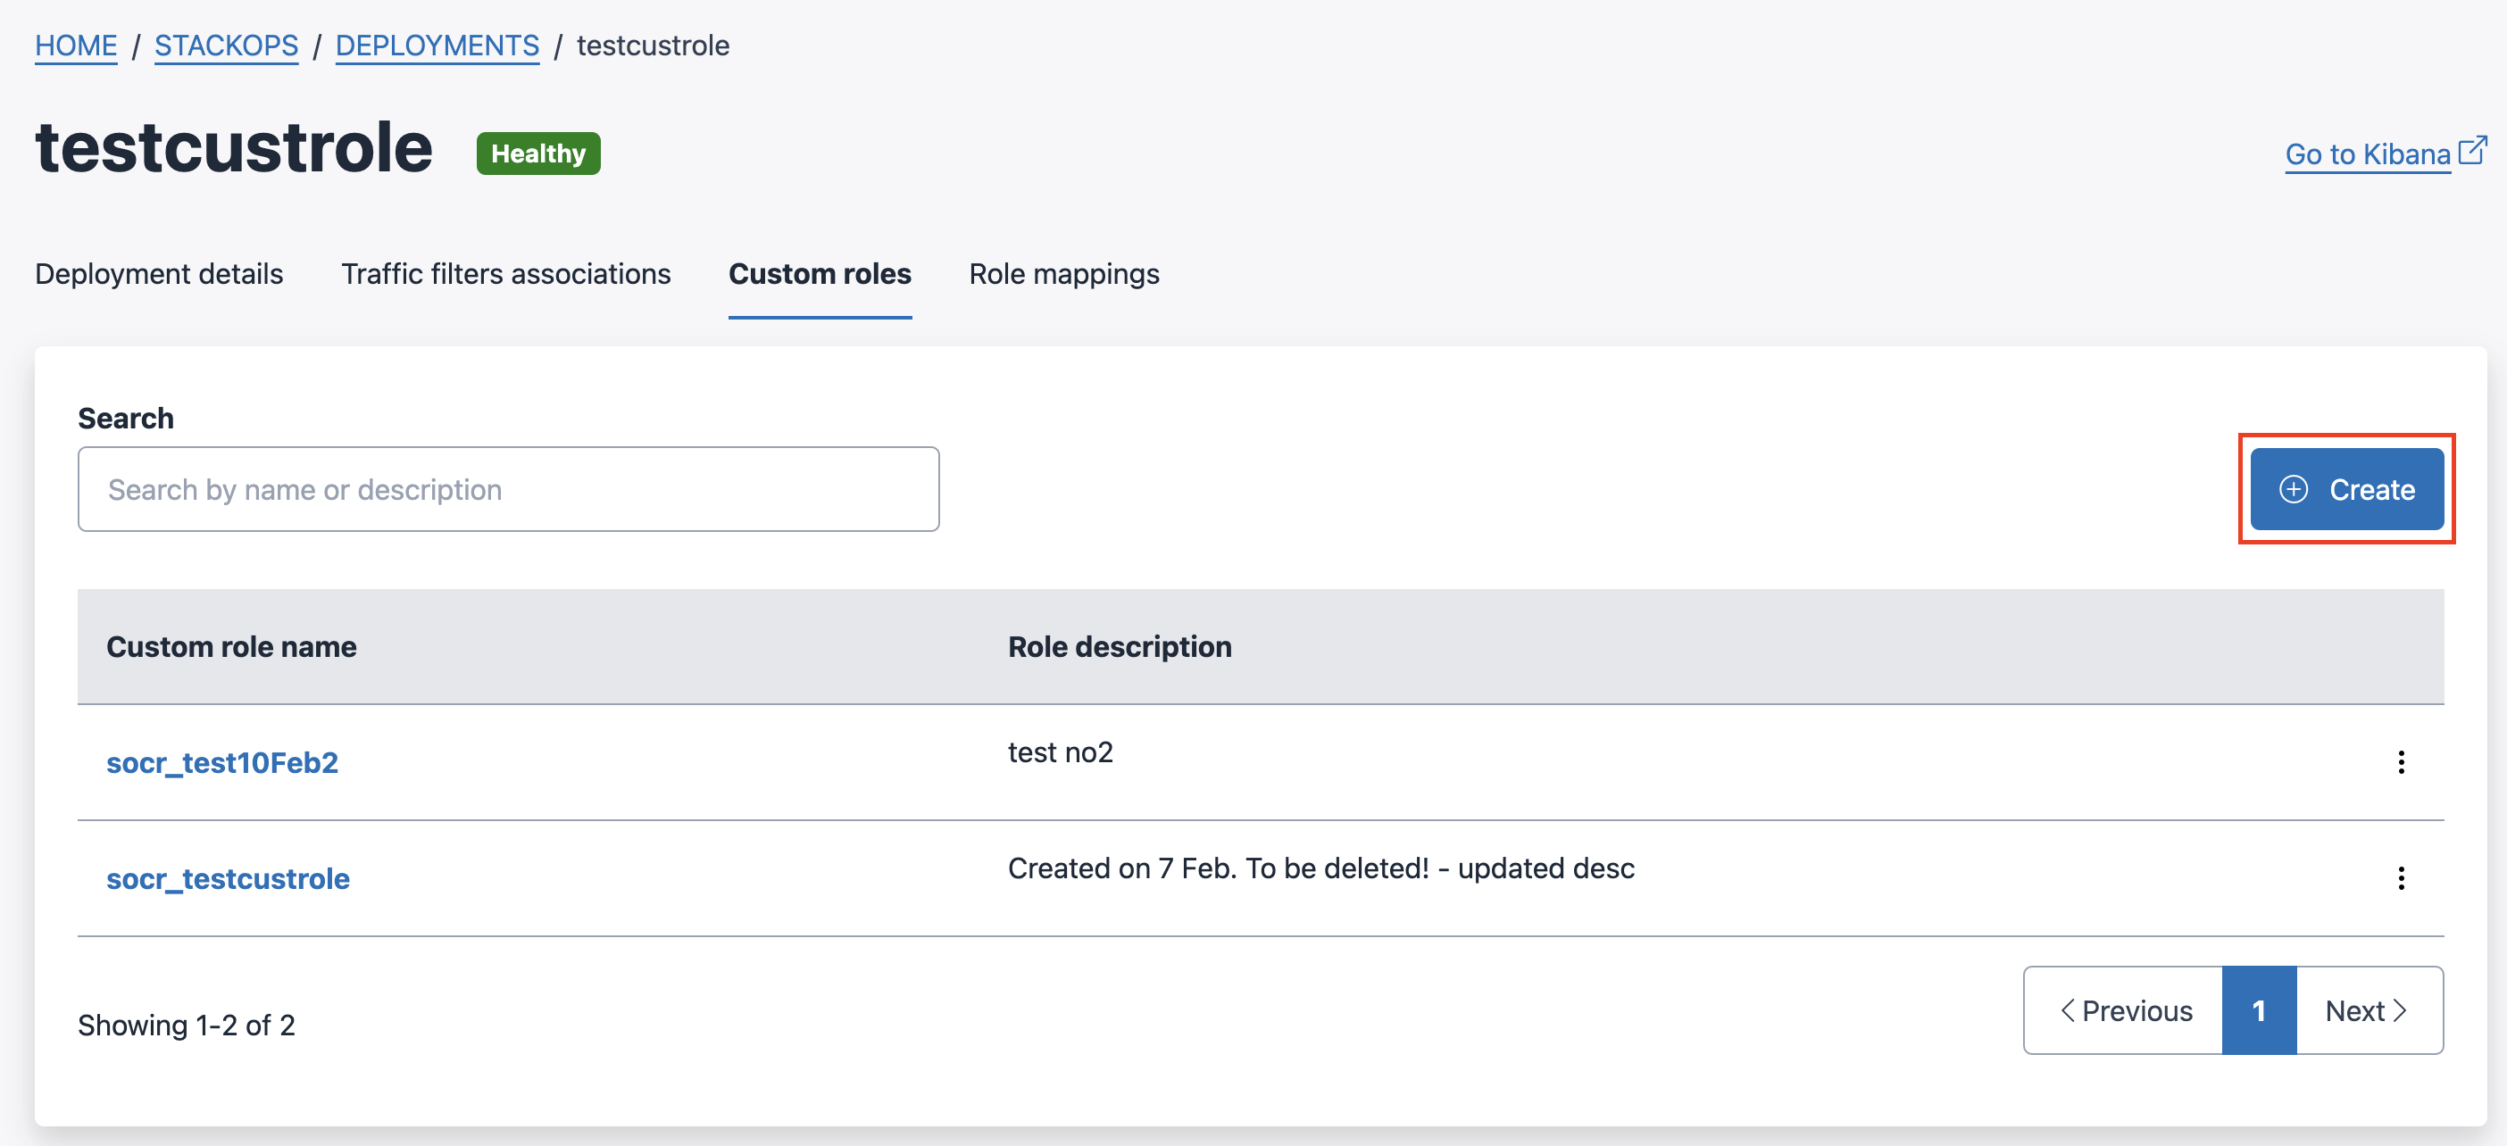Switch to Traffic filters associations tab
This screenshot has width=2507, height=1146.
505,274
